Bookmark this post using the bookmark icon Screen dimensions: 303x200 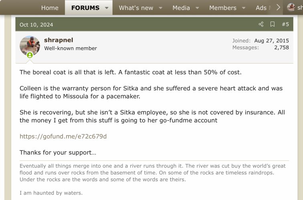click(x=273, y=24)
